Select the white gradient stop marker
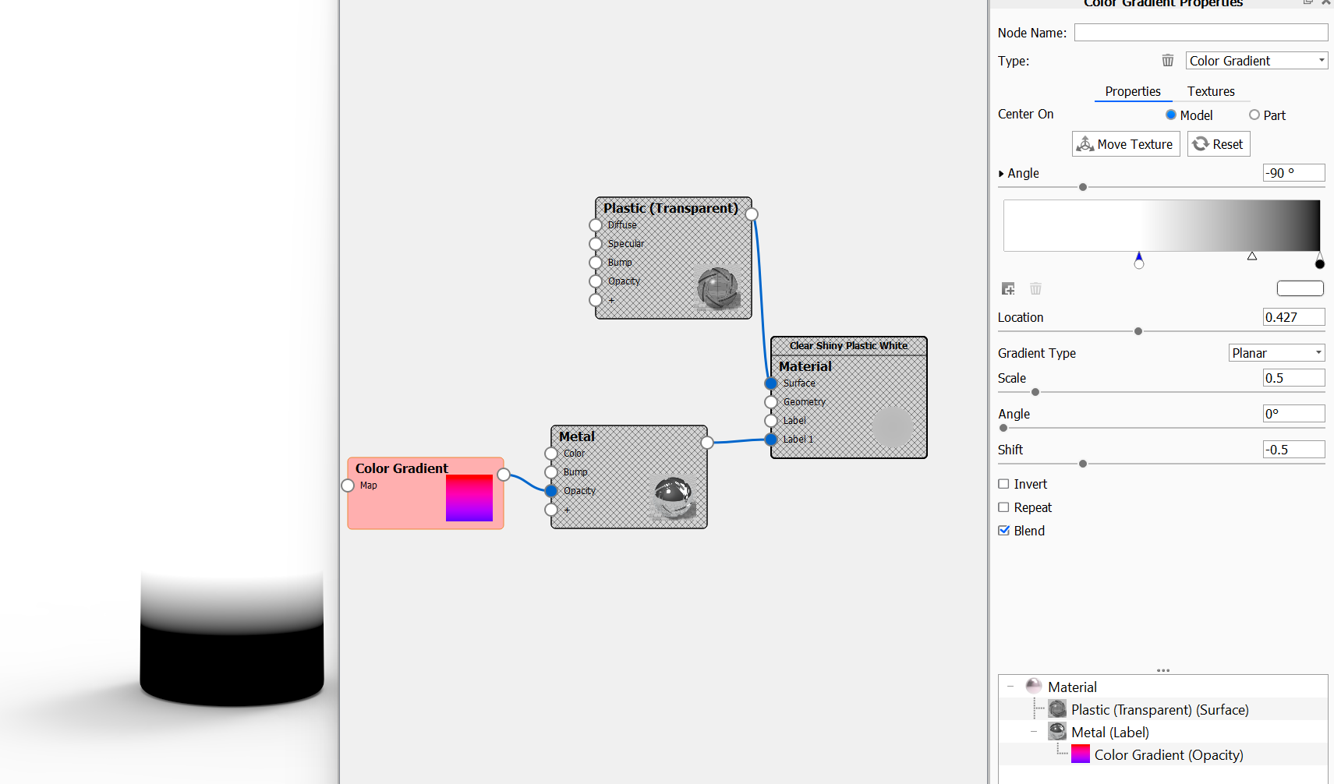The width and height of the screenshot is (1334, 784). click(1139, 261)
